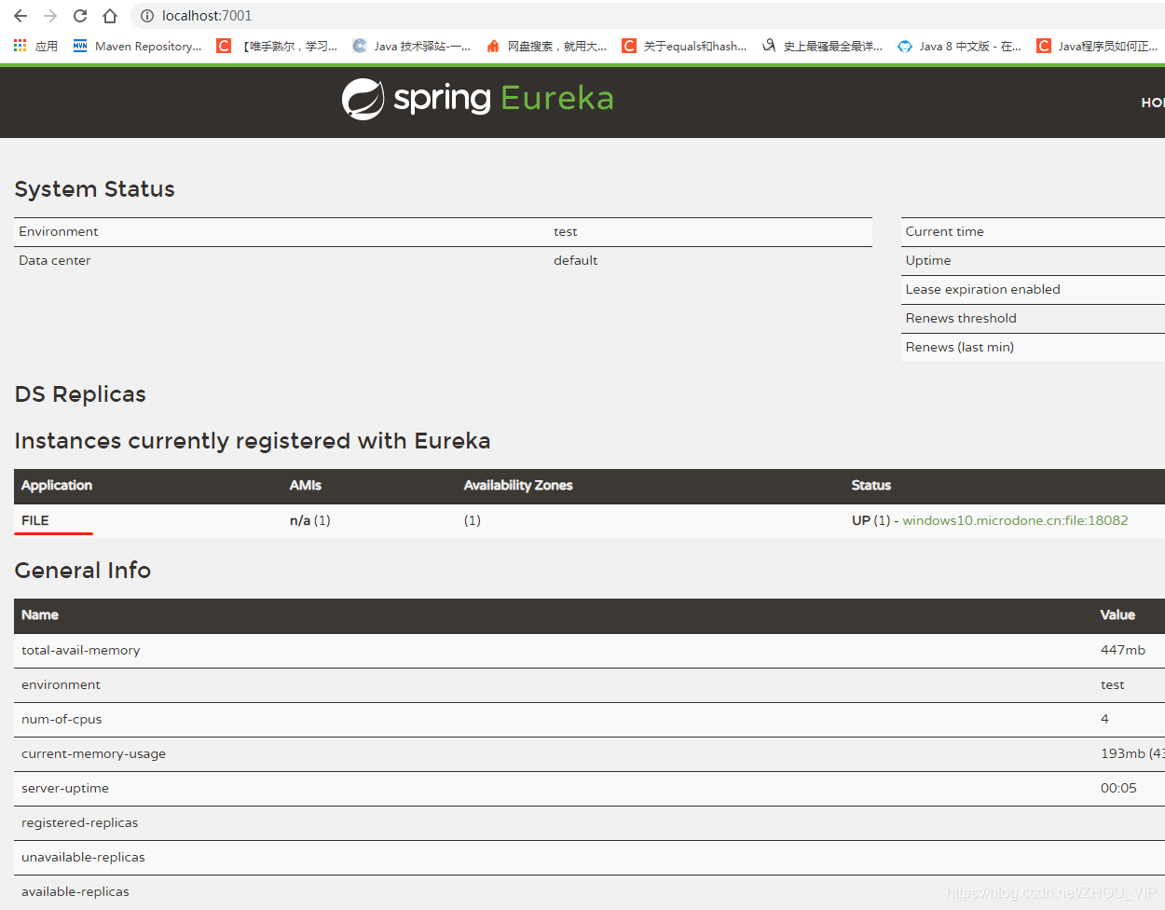Click the unavailable-replicas row name
The image size is (1165, 910).
click(83, 857)
